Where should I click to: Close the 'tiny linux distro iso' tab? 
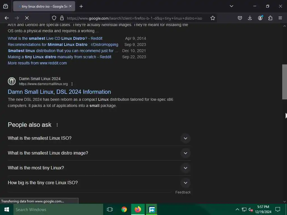[70, 6]
